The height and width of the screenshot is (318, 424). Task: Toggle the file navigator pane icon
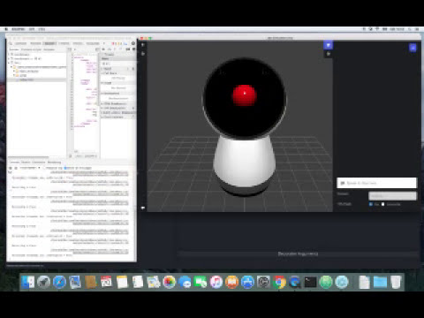click(70, 49)
